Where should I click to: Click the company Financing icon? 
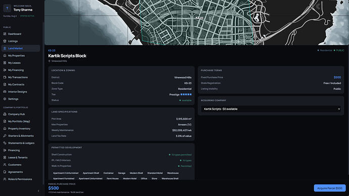5,150
